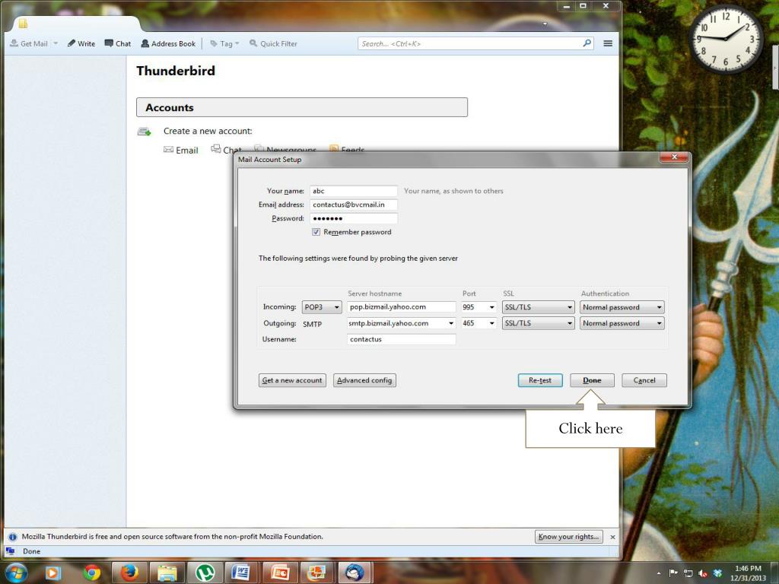Open the Get Mail dropdown arrow
Viewport: 779px width, 584px height.
pos(56,43)
